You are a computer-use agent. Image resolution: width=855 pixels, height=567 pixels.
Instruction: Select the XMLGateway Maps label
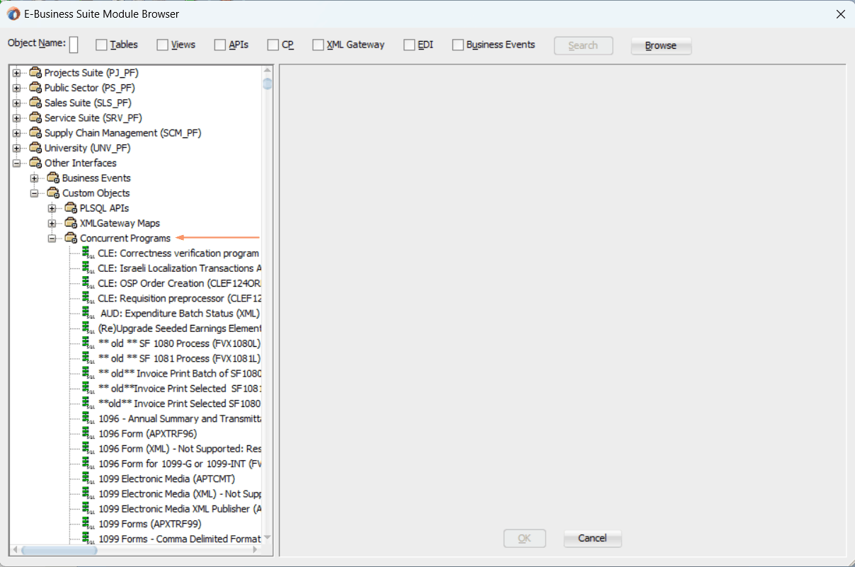point(120,223)
